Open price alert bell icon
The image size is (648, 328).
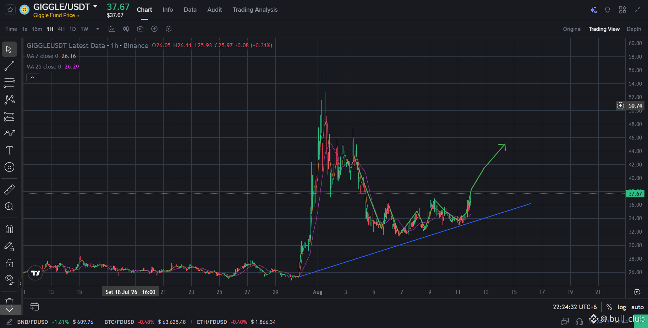pyautogui.click(x=608, y=10)
